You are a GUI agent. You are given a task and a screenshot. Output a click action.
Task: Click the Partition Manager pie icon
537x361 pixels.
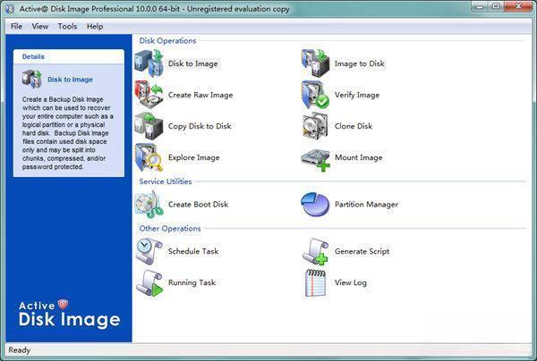point(315,204)
